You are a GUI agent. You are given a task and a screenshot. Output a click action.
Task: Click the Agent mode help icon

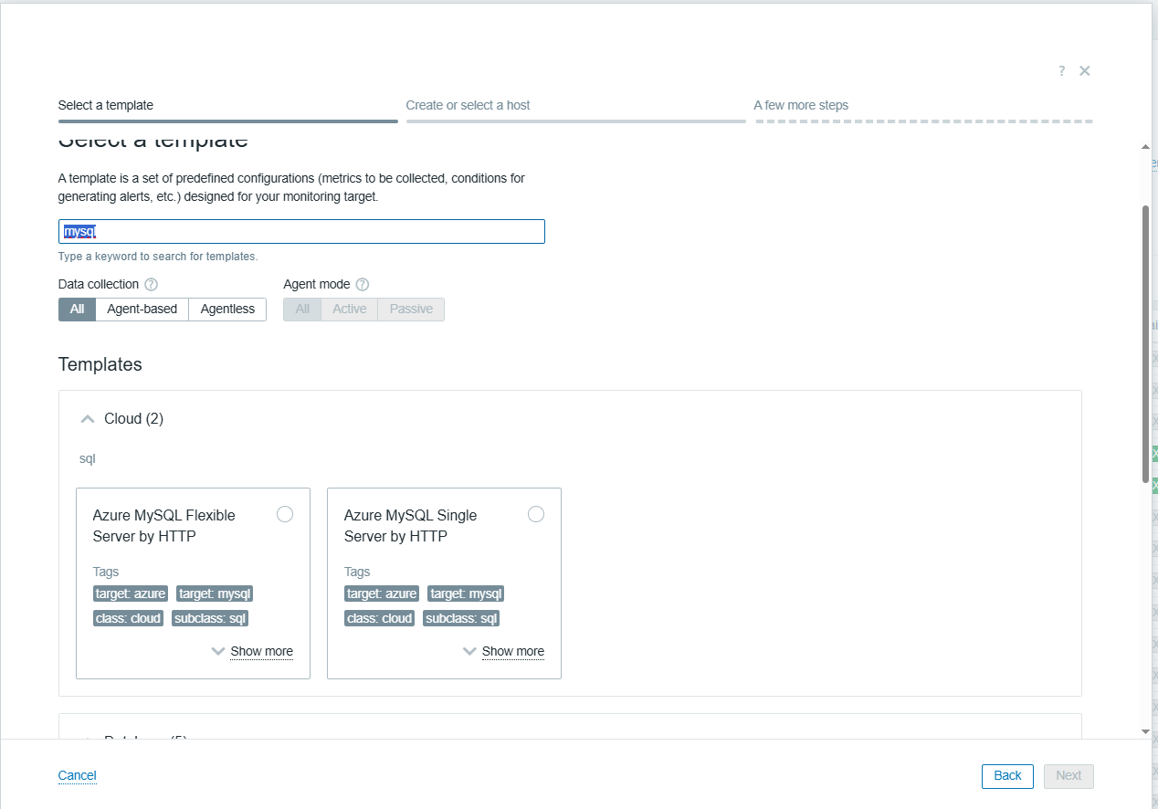point(363,284)
